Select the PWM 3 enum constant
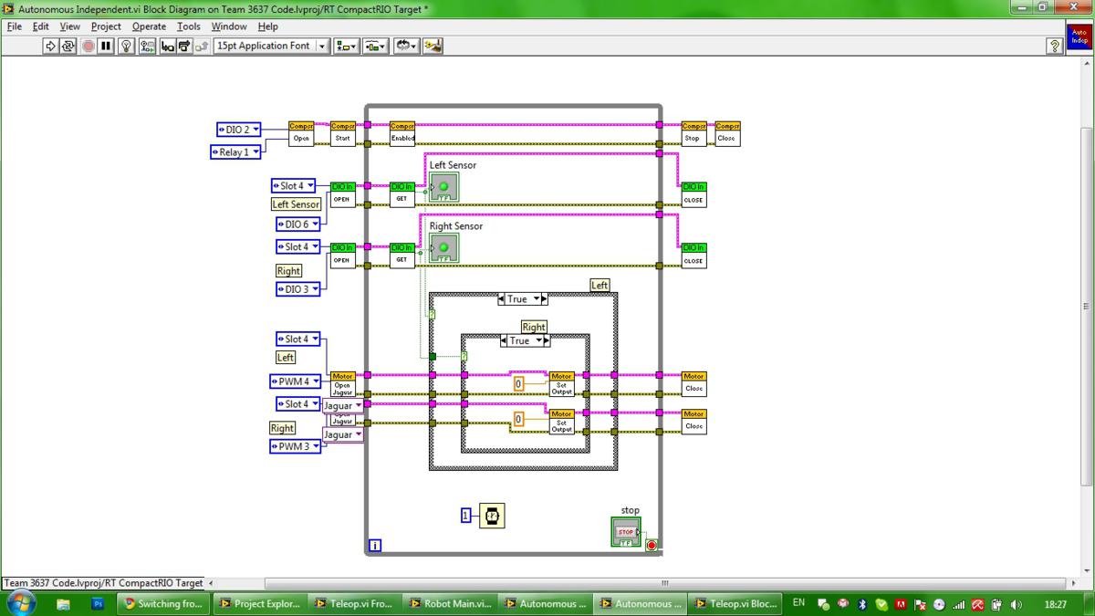This screenshot has height=616, width=1095. pos(296,446)
